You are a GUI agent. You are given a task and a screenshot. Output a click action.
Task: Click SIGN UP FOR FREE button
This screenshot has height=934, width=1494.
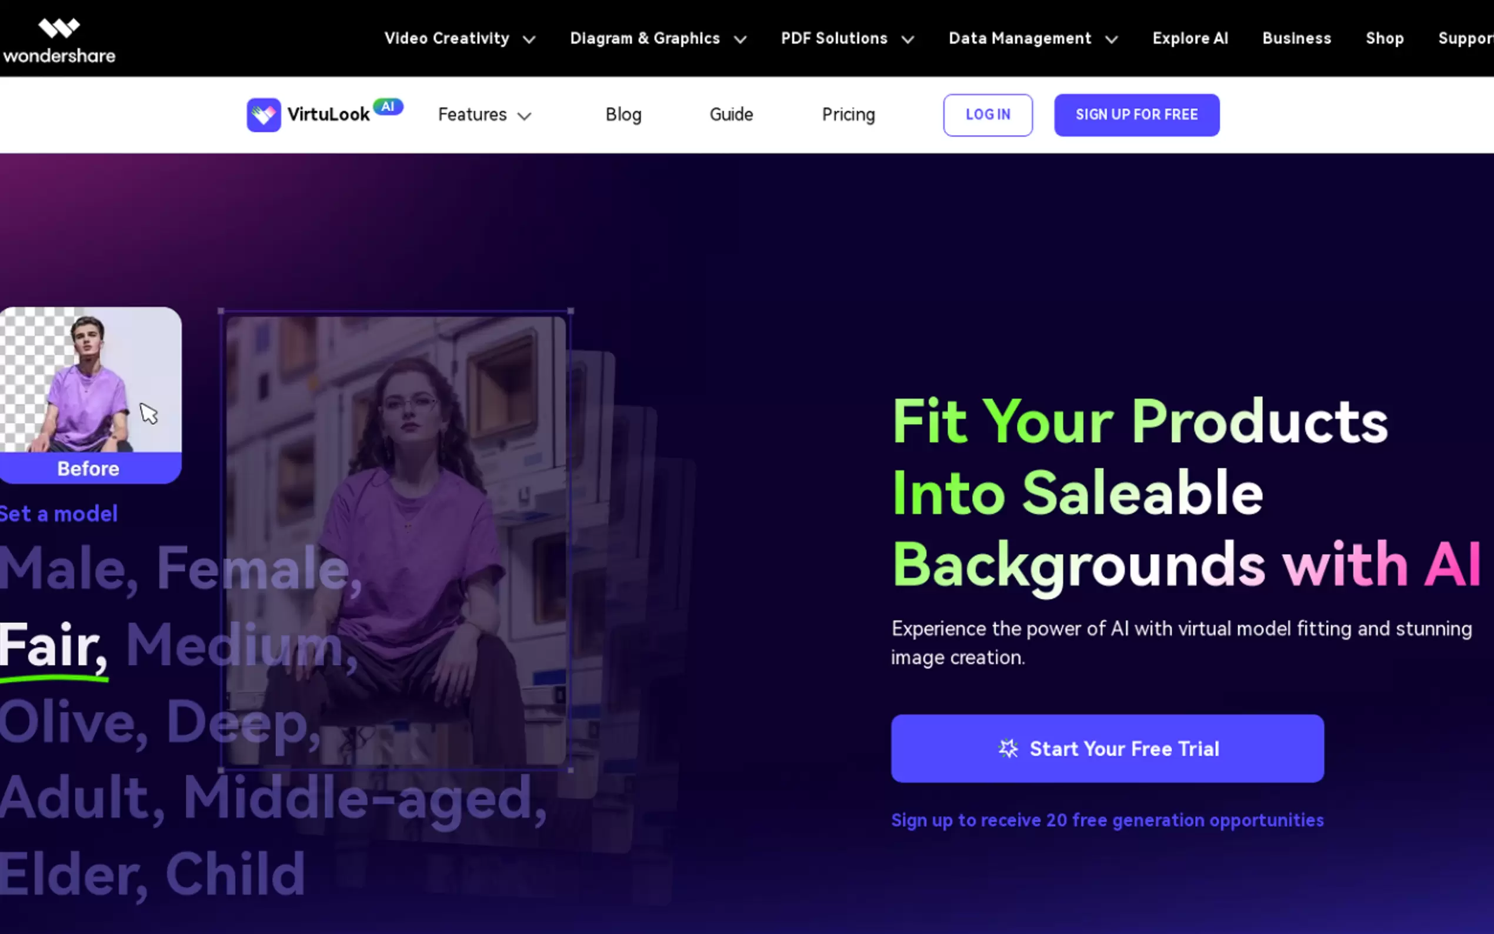pos(1136,115)
